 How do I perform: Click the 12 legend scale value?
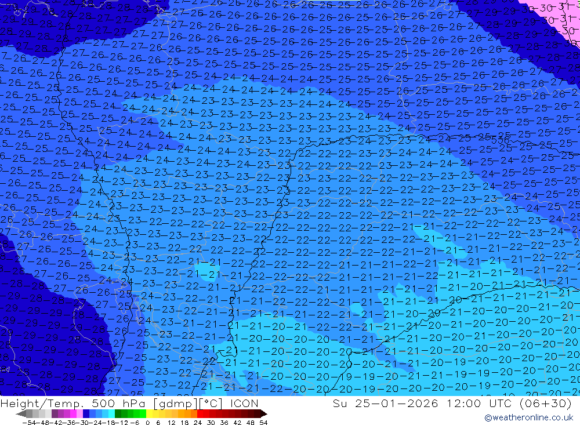(171, 423)
